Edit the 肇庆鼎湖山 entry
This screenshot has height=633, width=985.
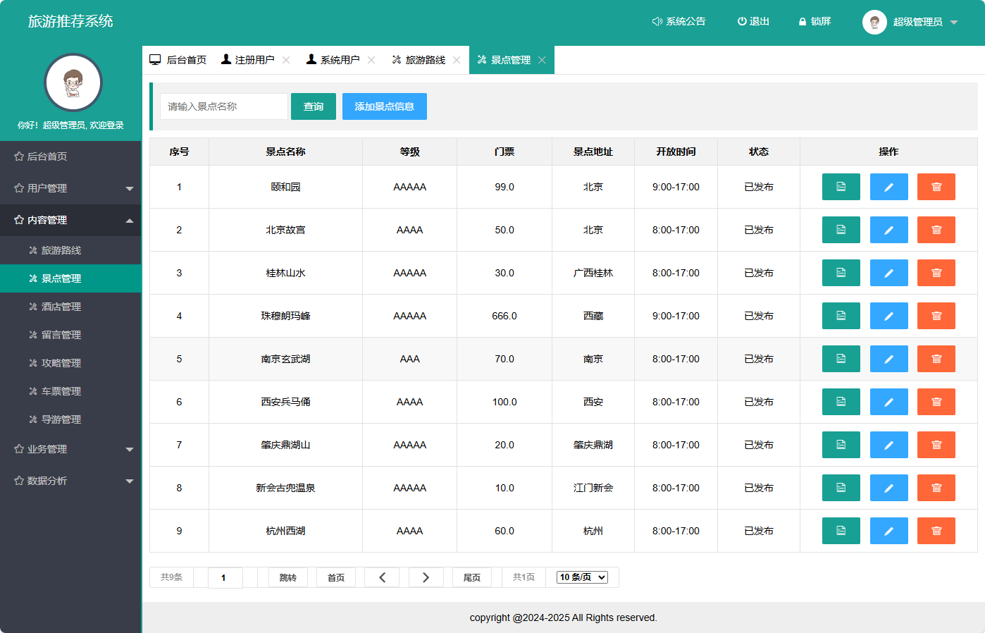click(x=888, y=445)
